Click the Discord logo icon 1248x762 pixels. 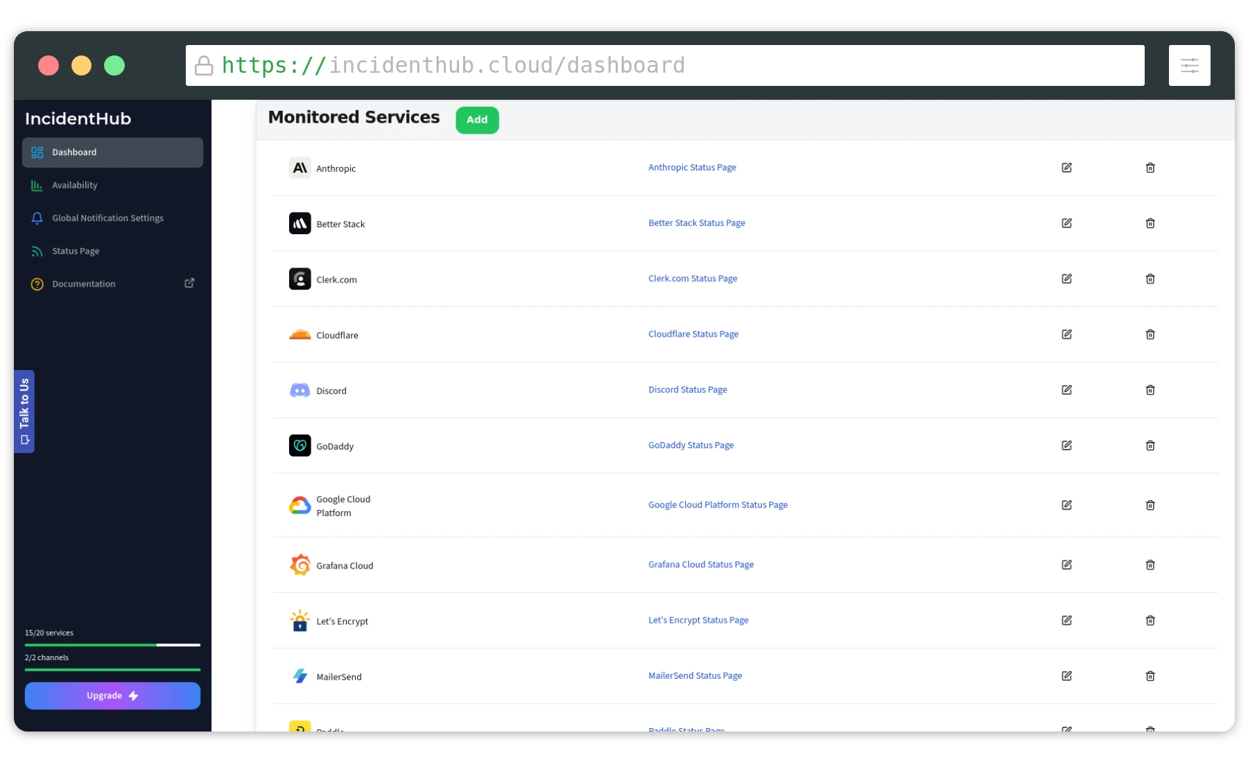click(300, 390)
